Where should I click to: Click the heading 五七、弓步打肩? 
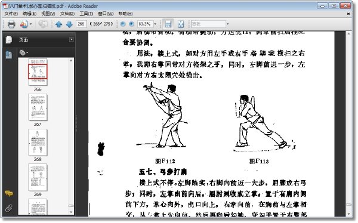(163, 172)
